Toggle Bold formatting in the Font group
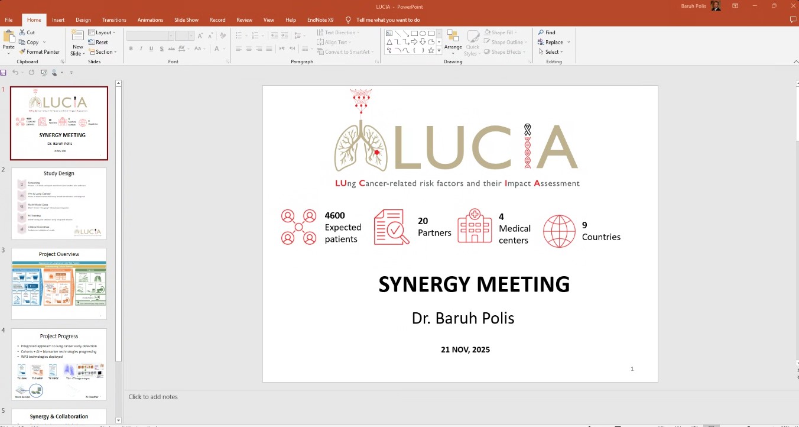The width and height of the screenshot is (799, 427). pyautogui.click(x=131, y=49)
